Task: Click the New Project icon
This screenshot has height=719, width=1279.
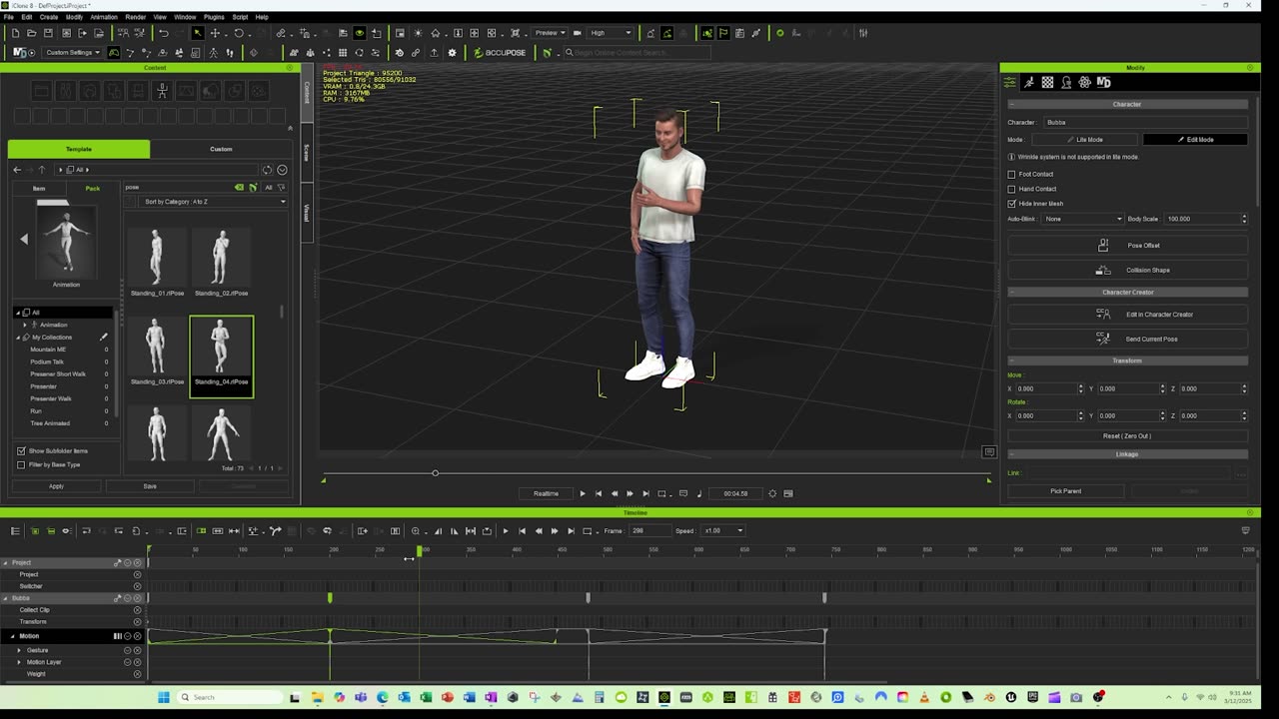Action: click(15, 33)
